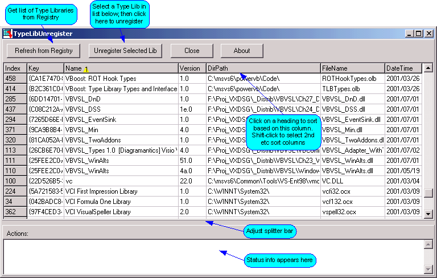Click list scrollbar down arrow
This screenshot has width=437, height=278.
(428, 214)
